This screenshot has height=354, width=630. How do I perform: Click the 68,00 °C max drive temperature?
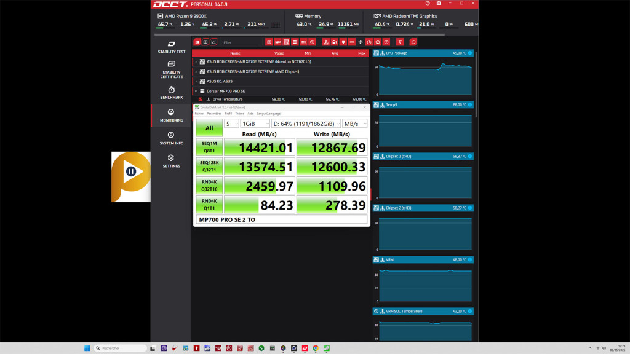359,100
